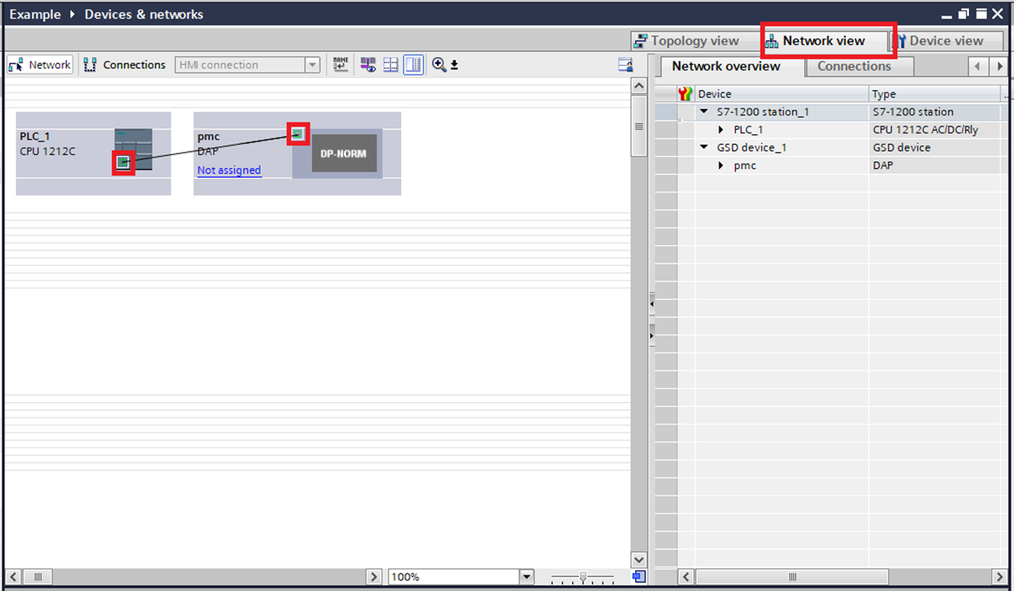Select the Network connection mode tool
This screenshot has height=591, width=1014.
[x=39, y=64]
